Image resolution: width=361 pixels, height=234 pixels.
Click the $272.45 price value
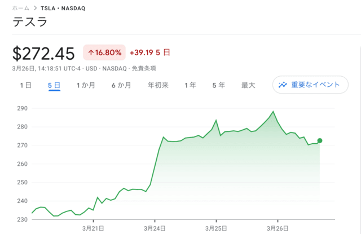coord(44,54)
